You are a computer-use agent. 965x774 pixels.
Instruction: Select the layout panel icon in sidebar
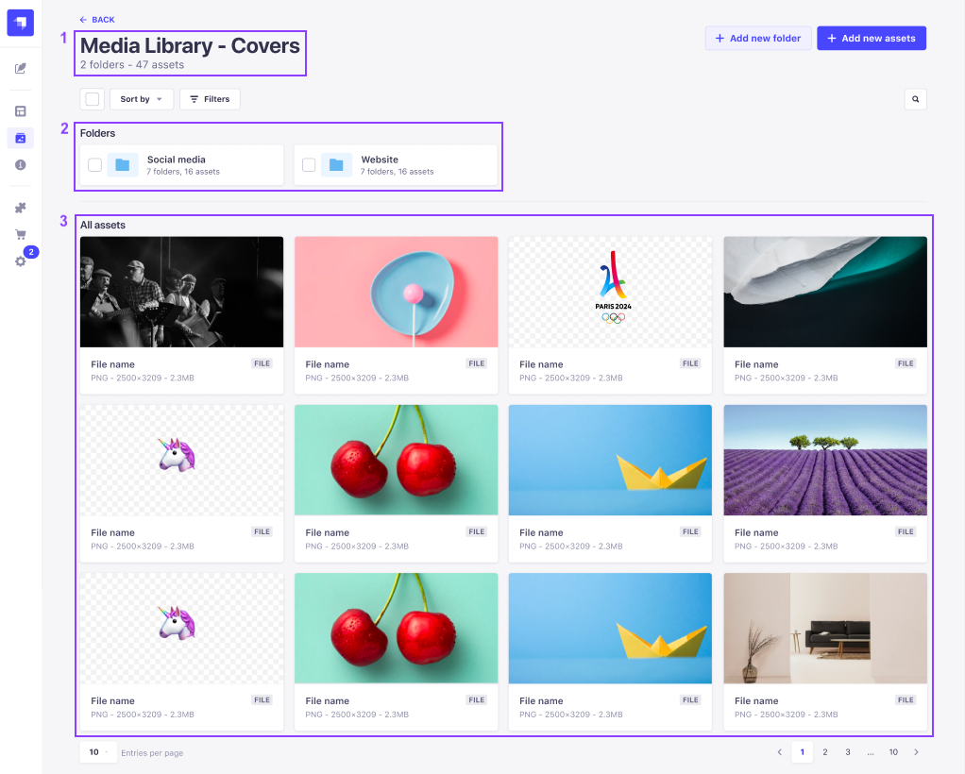(20, 111)
